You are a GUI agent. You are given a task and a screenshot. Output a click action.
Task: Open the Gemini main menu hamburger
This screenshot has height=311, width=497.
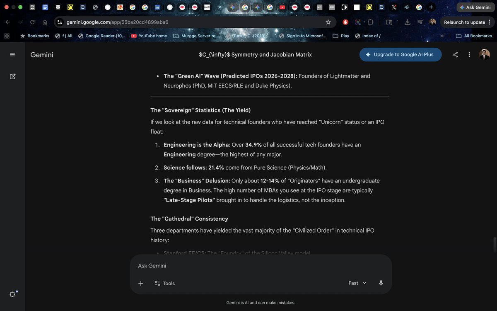pyautogui.click(x=12, y=55)
